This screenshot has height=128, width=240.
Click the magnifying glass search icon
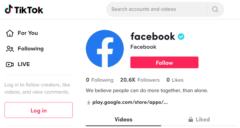click(215, 9)
